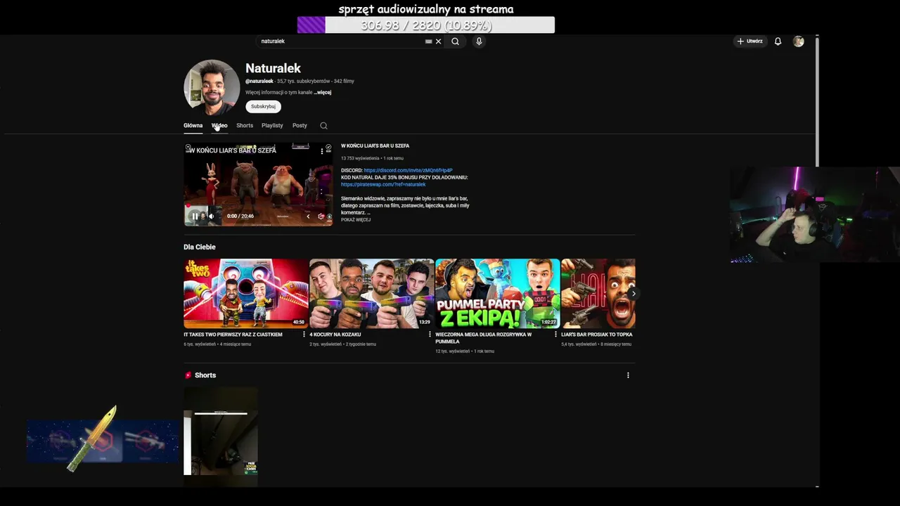
Task: Click the Utwórz create button
Action: click(750, 41)
